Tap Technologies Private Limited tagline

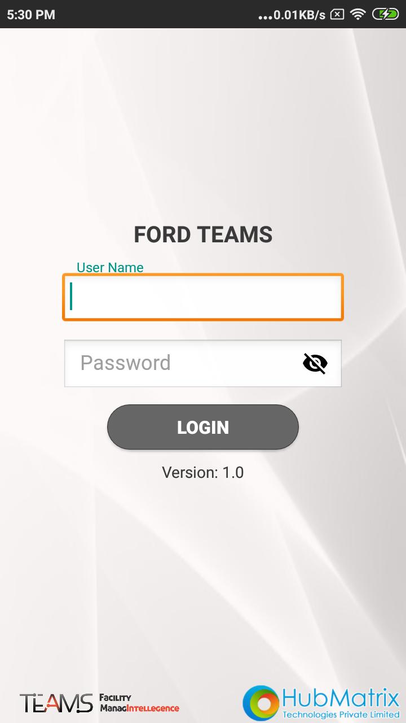pyautogui.click(x=341, y=715)
